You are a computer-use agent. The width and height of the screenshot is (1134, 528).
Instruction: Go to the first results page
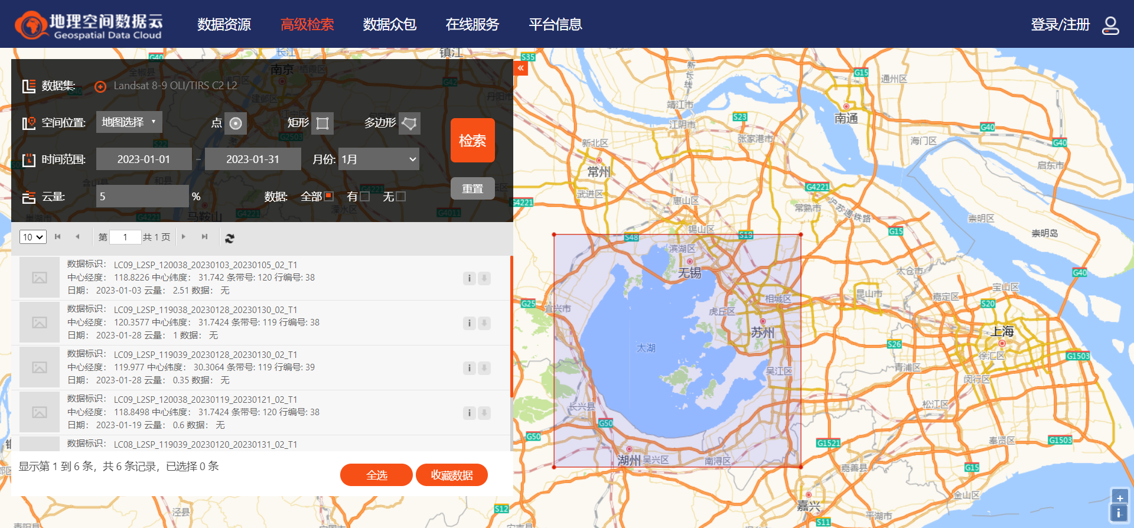pos(57,237)
